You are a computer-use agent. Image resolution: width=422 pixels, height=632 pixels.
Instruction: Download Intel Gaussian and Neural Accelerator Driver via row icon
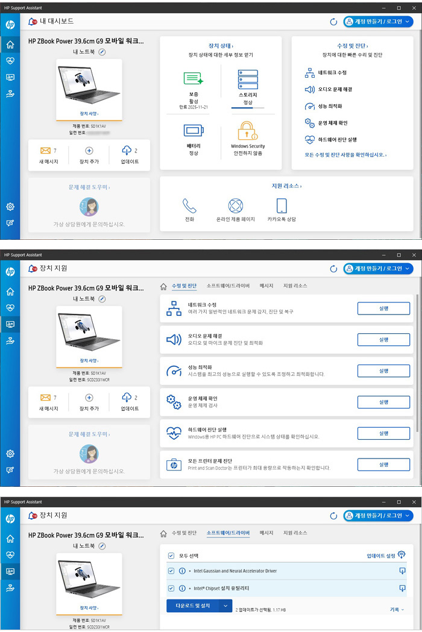[402, 571]
